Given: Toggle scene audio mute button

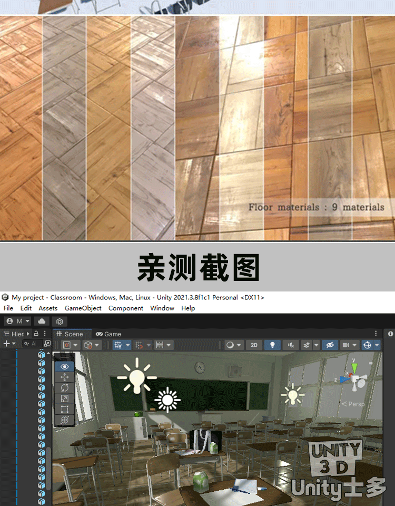Looking at the screenshot, I should coord(290,345).
